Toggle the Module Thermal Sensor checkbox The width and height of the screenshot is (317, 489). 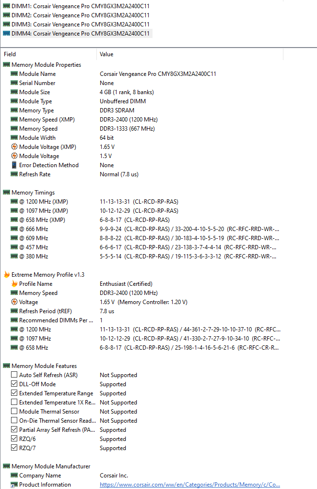click(14, 411)
